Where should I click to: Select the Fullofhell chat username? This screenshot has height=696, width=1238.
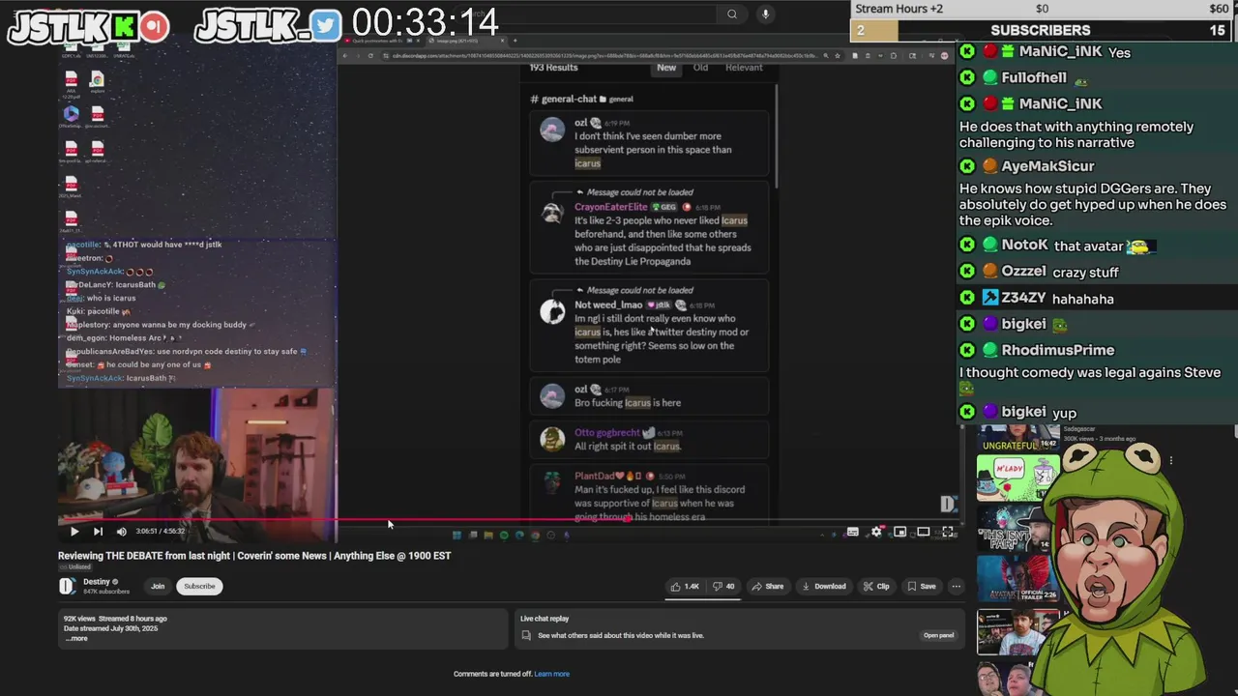1034,77
